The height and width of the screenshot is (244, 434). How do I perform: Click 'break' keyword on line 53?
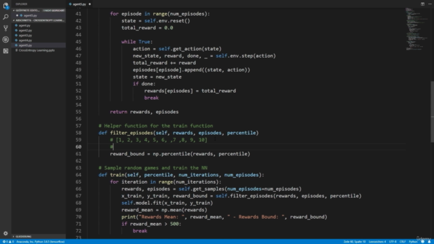(151, 98)
